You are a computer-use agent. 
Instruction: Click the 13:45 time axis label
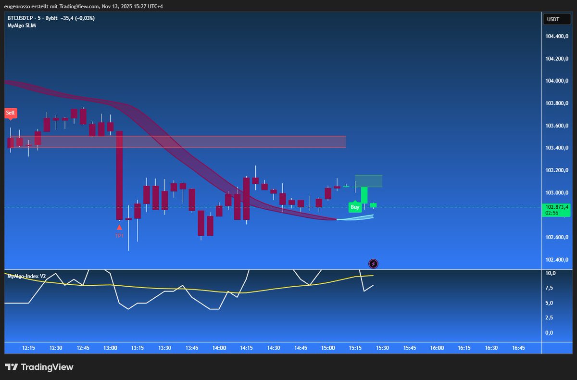point(192,348)
